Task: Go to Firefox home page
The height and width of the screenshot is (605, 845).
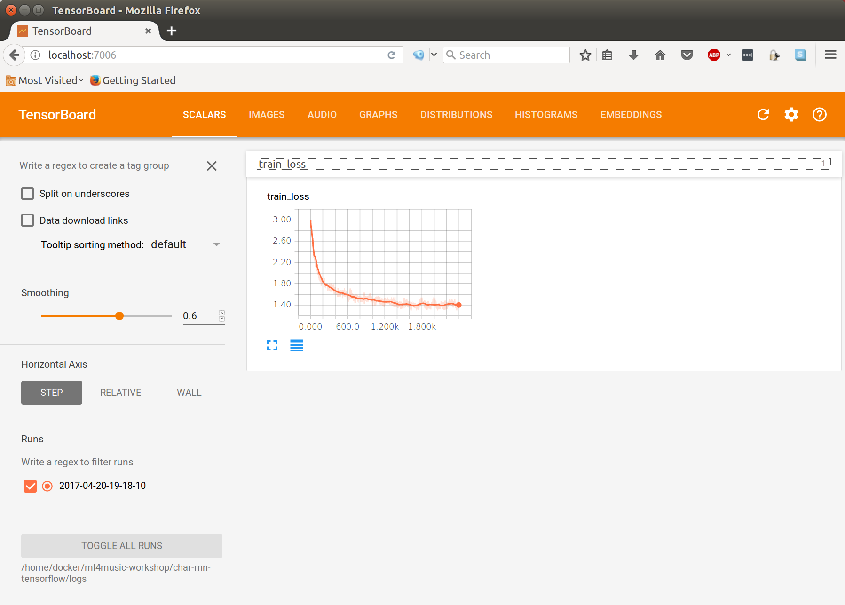Action: (x=660, y=55)
